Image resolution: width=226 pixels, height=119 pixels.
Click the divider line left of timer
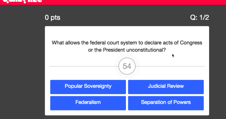pos(84,66)
